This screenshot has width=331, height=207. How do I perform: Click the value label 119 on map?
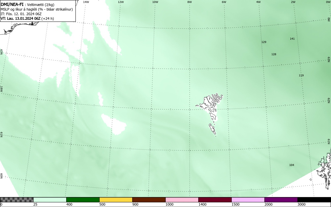(301, 75)
